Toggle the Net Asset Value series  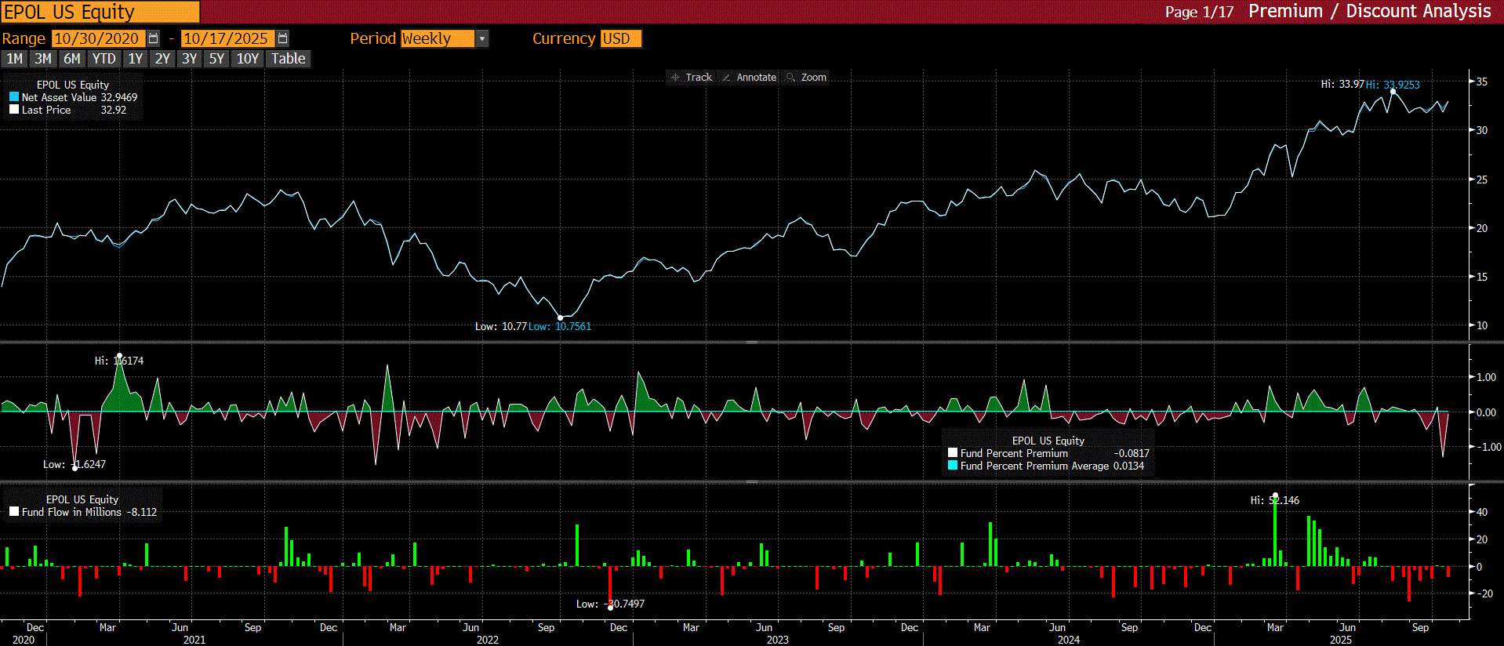(14, 97)
